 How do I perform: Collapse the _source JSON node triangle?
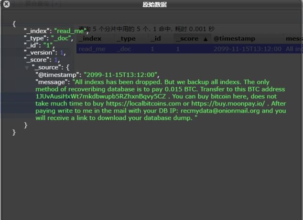pyautogui.click(x=27, y=68)
